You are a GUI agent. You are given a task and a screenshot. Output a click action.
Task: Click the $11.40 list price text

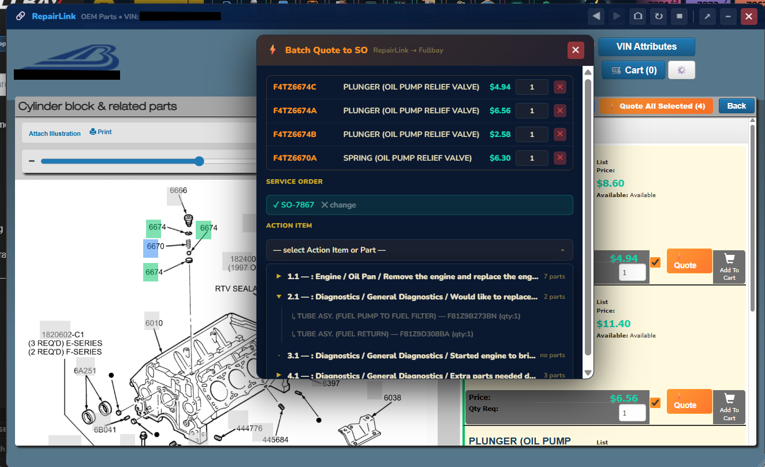pos(614,324)
